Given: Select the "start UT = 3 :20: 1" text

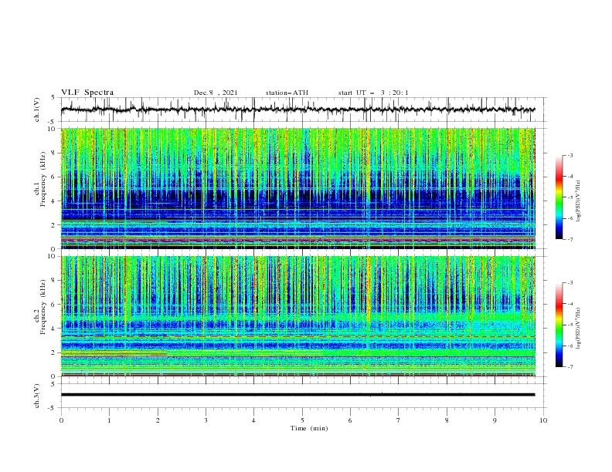Looking at the screenshot, I should click(373, 93).
